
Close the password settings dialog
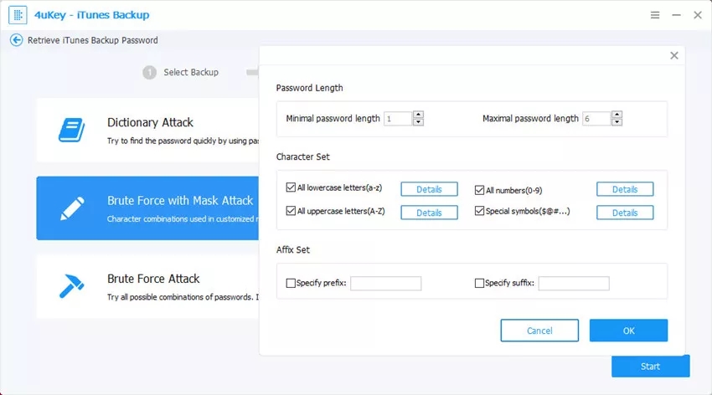[x=674, y=56]
